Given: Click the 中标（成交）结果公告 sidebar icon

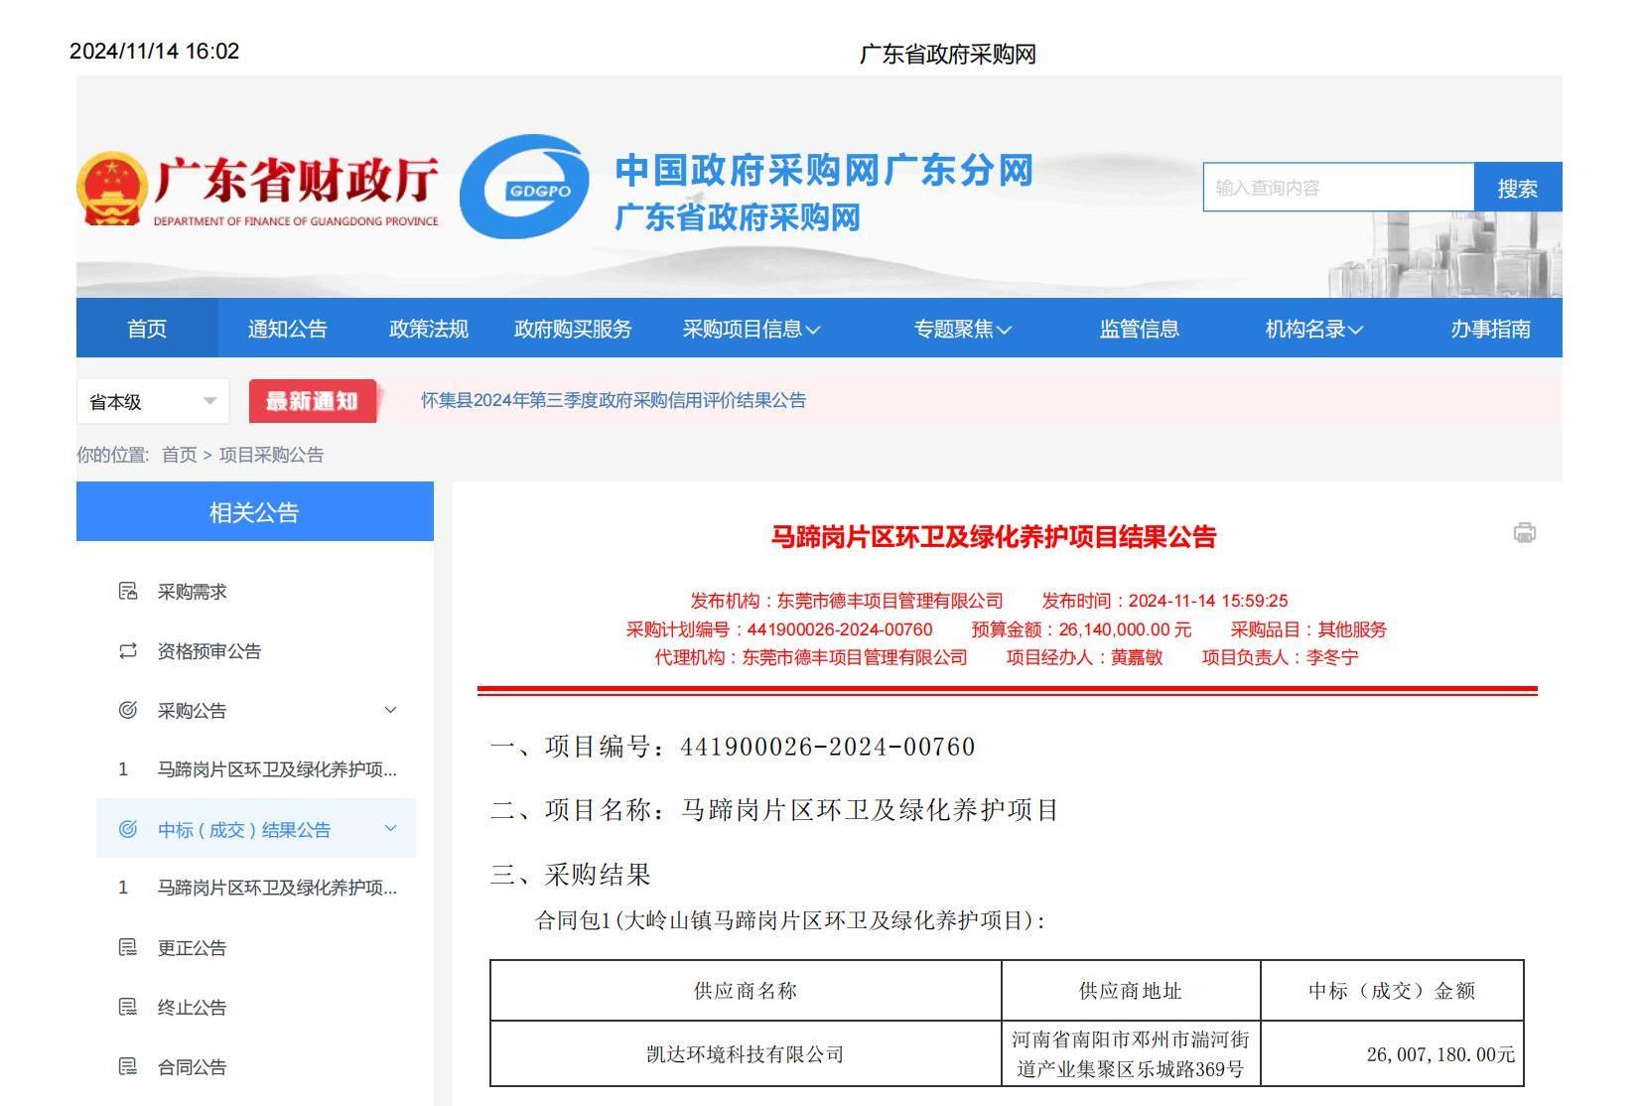Looking at the screenshot, I should [128, 829].
